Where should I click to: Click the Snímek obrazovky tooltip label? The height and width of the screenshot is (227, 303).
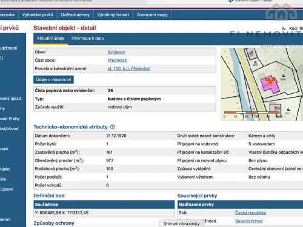point(181,223)
